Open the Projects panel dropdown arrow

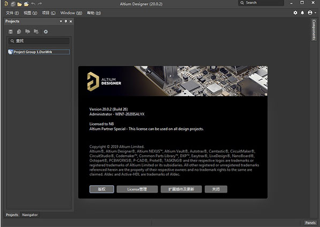[x=61, y=21]
